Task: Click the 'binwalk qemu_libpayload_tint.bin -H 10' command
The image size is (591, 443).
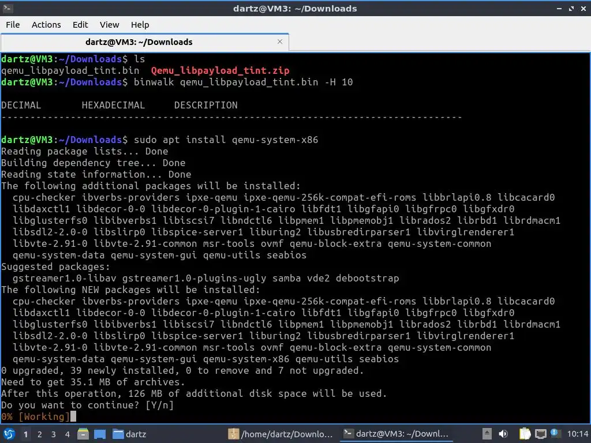Action: [x=243, y=82]
